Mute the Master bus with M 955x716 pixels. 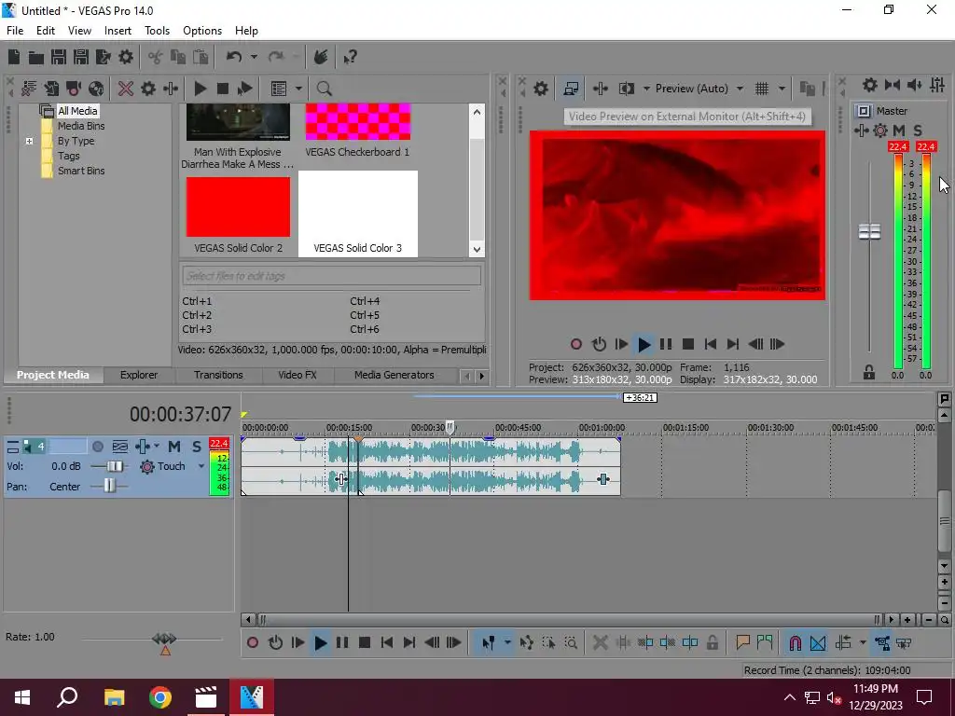coord(899,131)
